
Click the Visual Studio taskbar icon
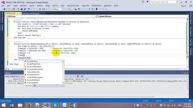click(x=46, y=105)
